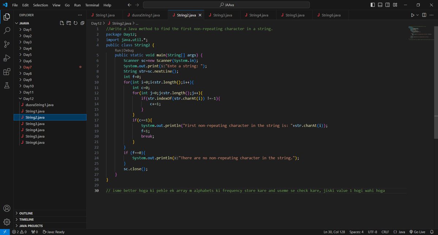Viewport: 438px width, 235px height.
Task: Switch to the dusraString1.java tab
Action: [x=145, y=15]
